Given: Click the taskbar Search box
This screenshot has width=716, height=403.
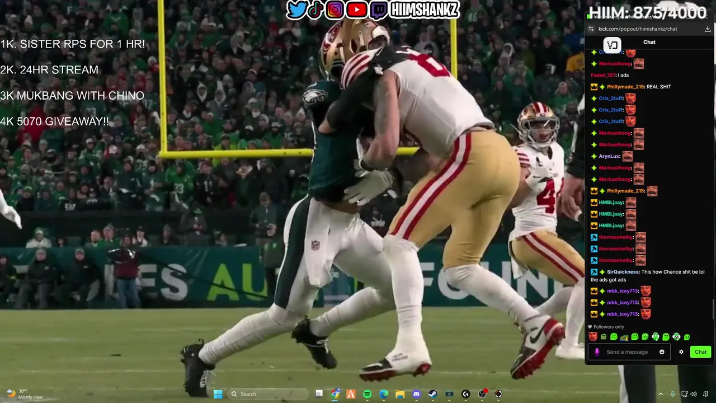Looking at the screenshot, I should 268,394.
